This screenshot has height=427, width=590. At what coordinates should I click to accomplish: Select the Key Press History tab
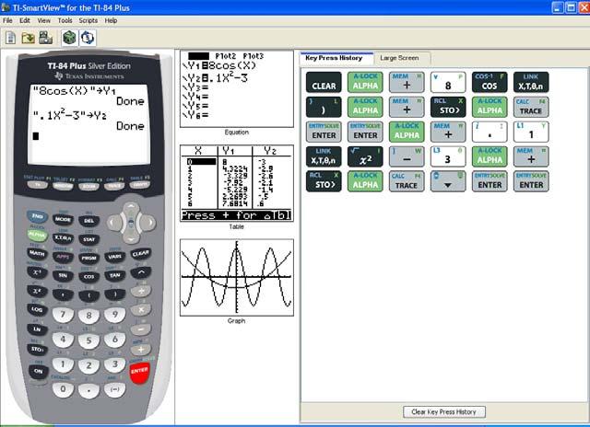click(x=334, y=58)
